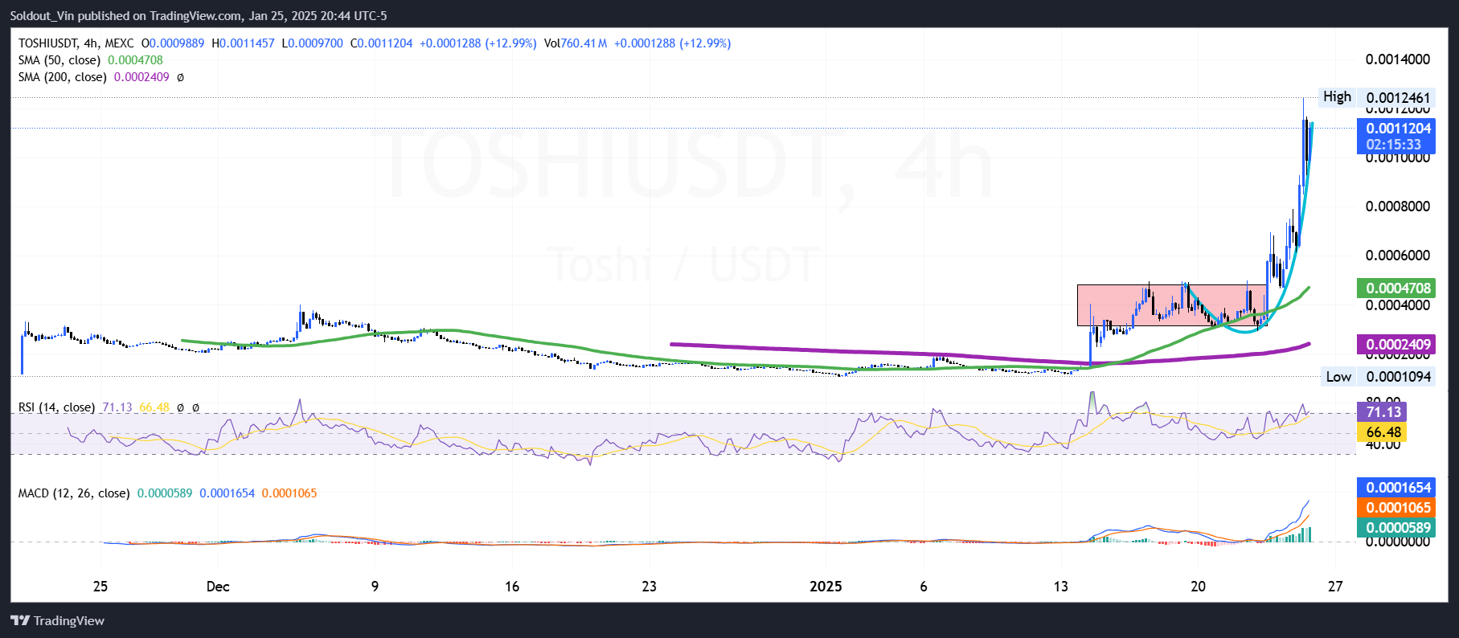Click the RSI legend value 71.13
This screenshot has height=638, width=1459.
pos(117,407)
